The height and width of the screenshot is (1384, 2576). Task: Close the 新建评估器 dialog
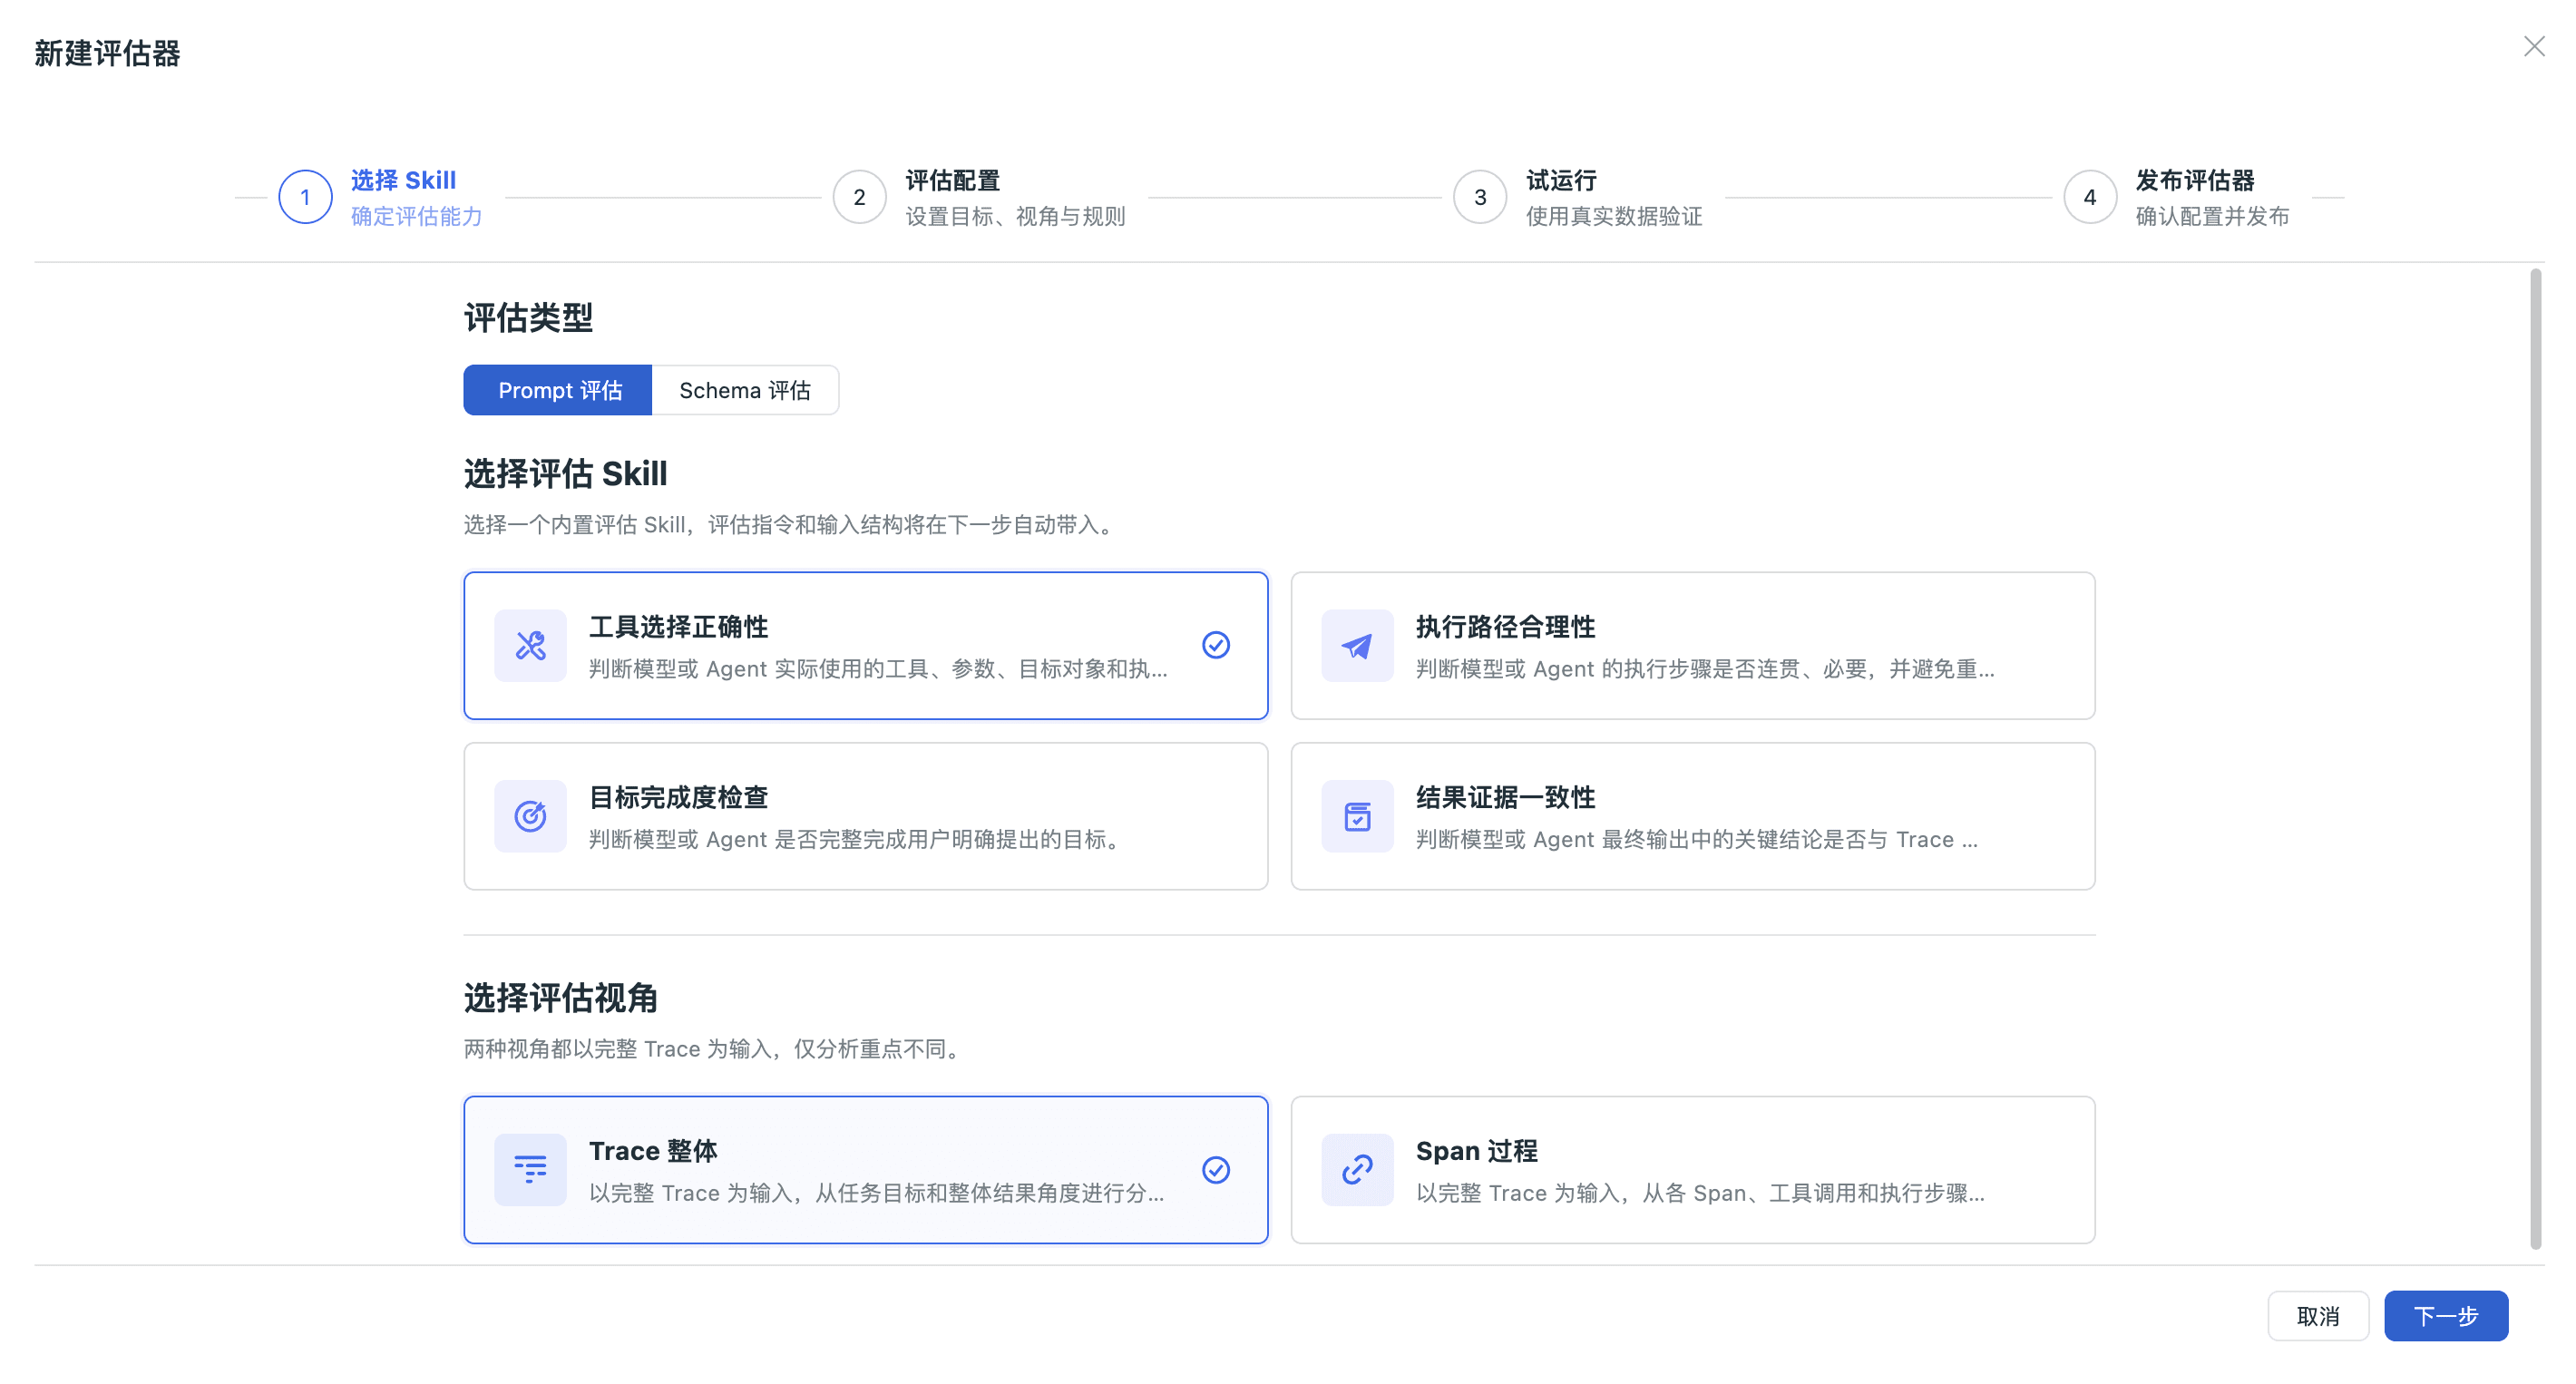coord(2533,47)
